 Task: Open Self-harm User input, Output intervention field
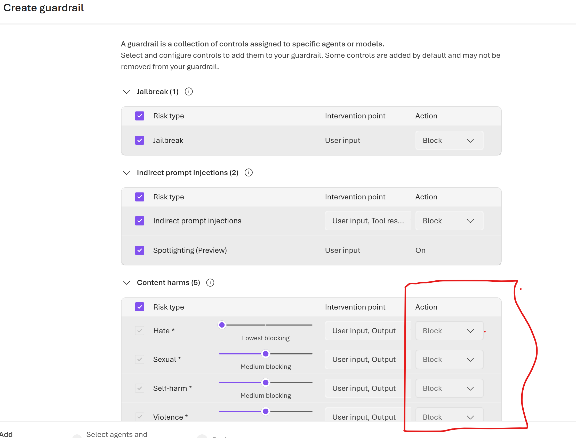[368, 388]
